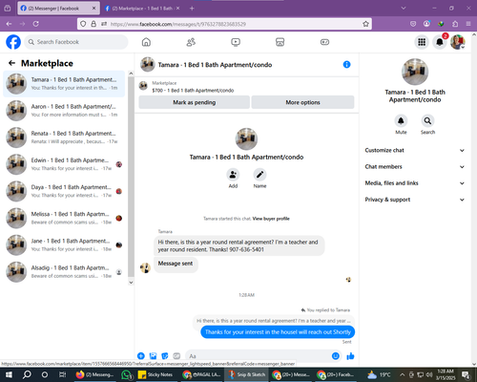
Task: Close the Messenger browser tab
Action: [93, 9]
